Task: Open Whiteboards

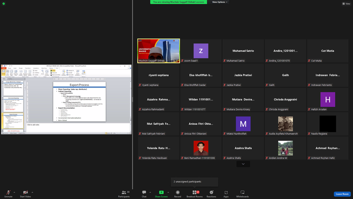Action: point(243,193)
